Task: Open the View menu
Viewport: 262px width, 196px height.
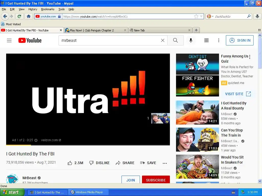Action: pyautogui.click(x=21, y=9)
